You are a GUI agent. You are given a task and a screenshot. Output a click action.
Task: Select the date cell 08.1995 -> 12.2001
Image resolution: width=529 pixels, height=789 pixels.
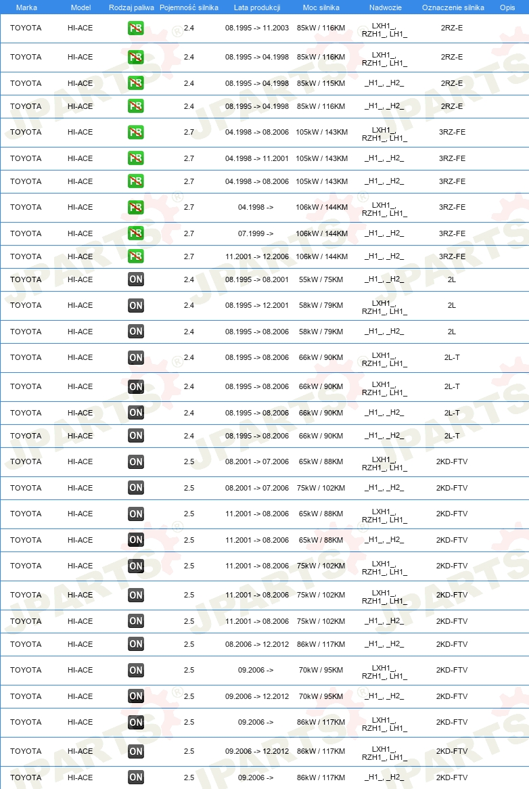(257, 305)
